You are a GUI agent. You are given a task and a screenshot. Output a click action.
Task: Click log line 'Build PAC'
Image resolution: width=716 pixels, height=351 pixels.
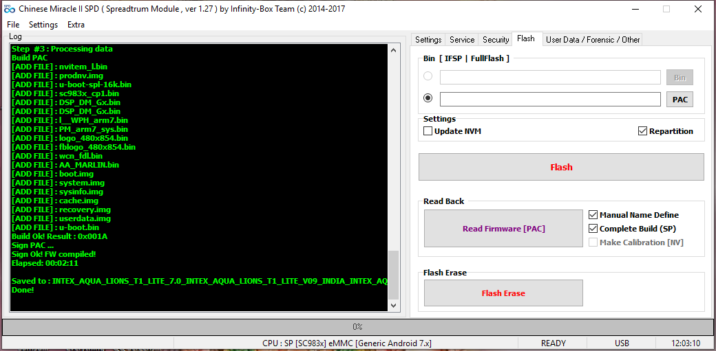[x=30, y=58]
